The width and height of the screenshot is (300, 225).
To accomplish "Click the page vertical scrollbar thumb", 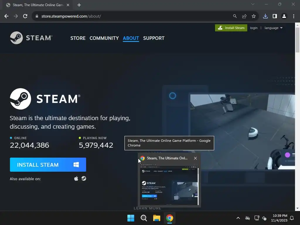I will [297, 40].
